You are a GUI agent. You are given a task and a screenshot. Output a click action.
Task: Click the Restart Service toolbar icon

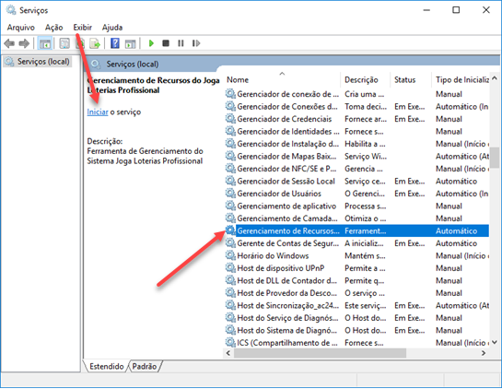196,43
